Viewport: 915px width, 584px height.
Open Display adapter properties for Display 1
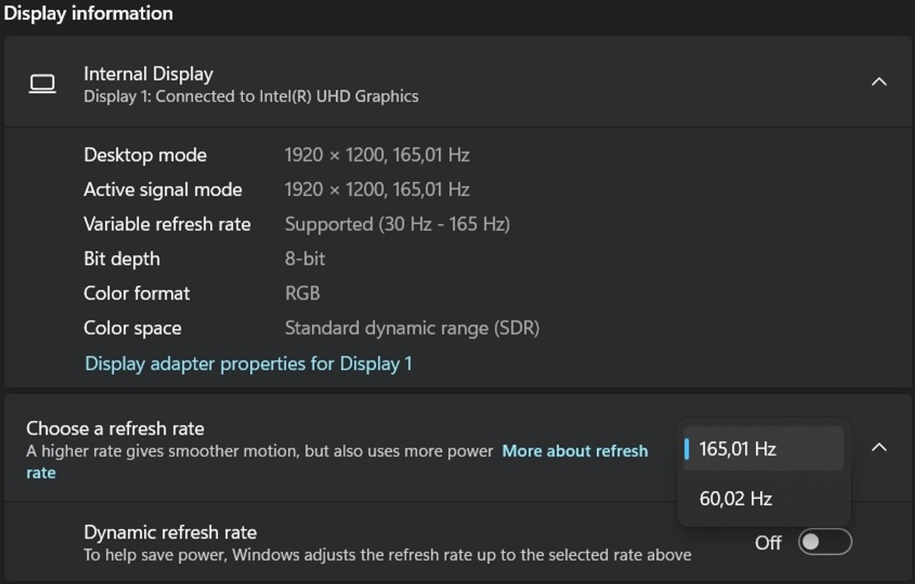pos(248,364)
